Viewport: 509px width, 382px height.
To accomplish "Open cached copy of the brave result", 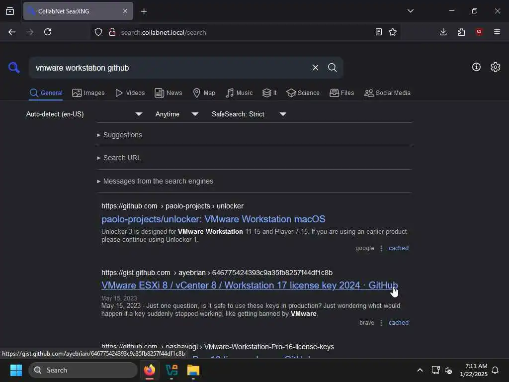I will (399, 323).
